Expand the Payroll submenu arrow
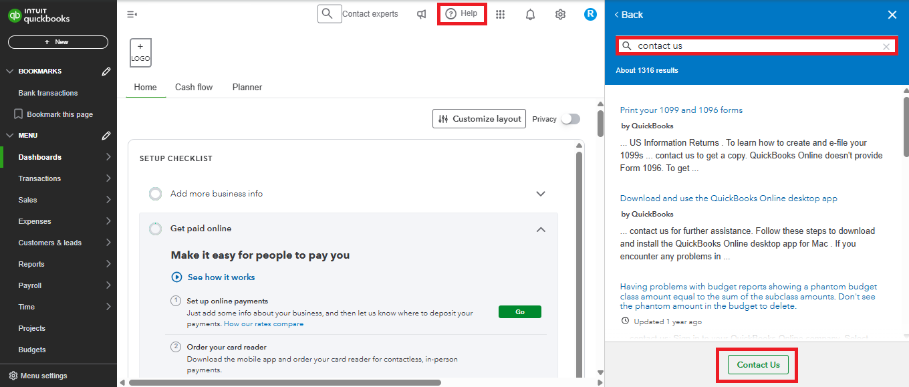Image resolution: width=909 pixels, height=387 pixels. pyautogui.click(x=108, y=285)
